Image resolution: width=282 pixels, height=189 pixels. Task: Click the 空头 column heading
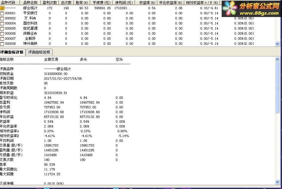tap(119, 59)
